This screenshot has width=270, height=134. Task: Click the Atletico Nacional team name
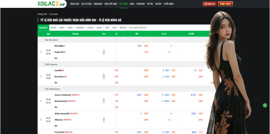[62, 114]
